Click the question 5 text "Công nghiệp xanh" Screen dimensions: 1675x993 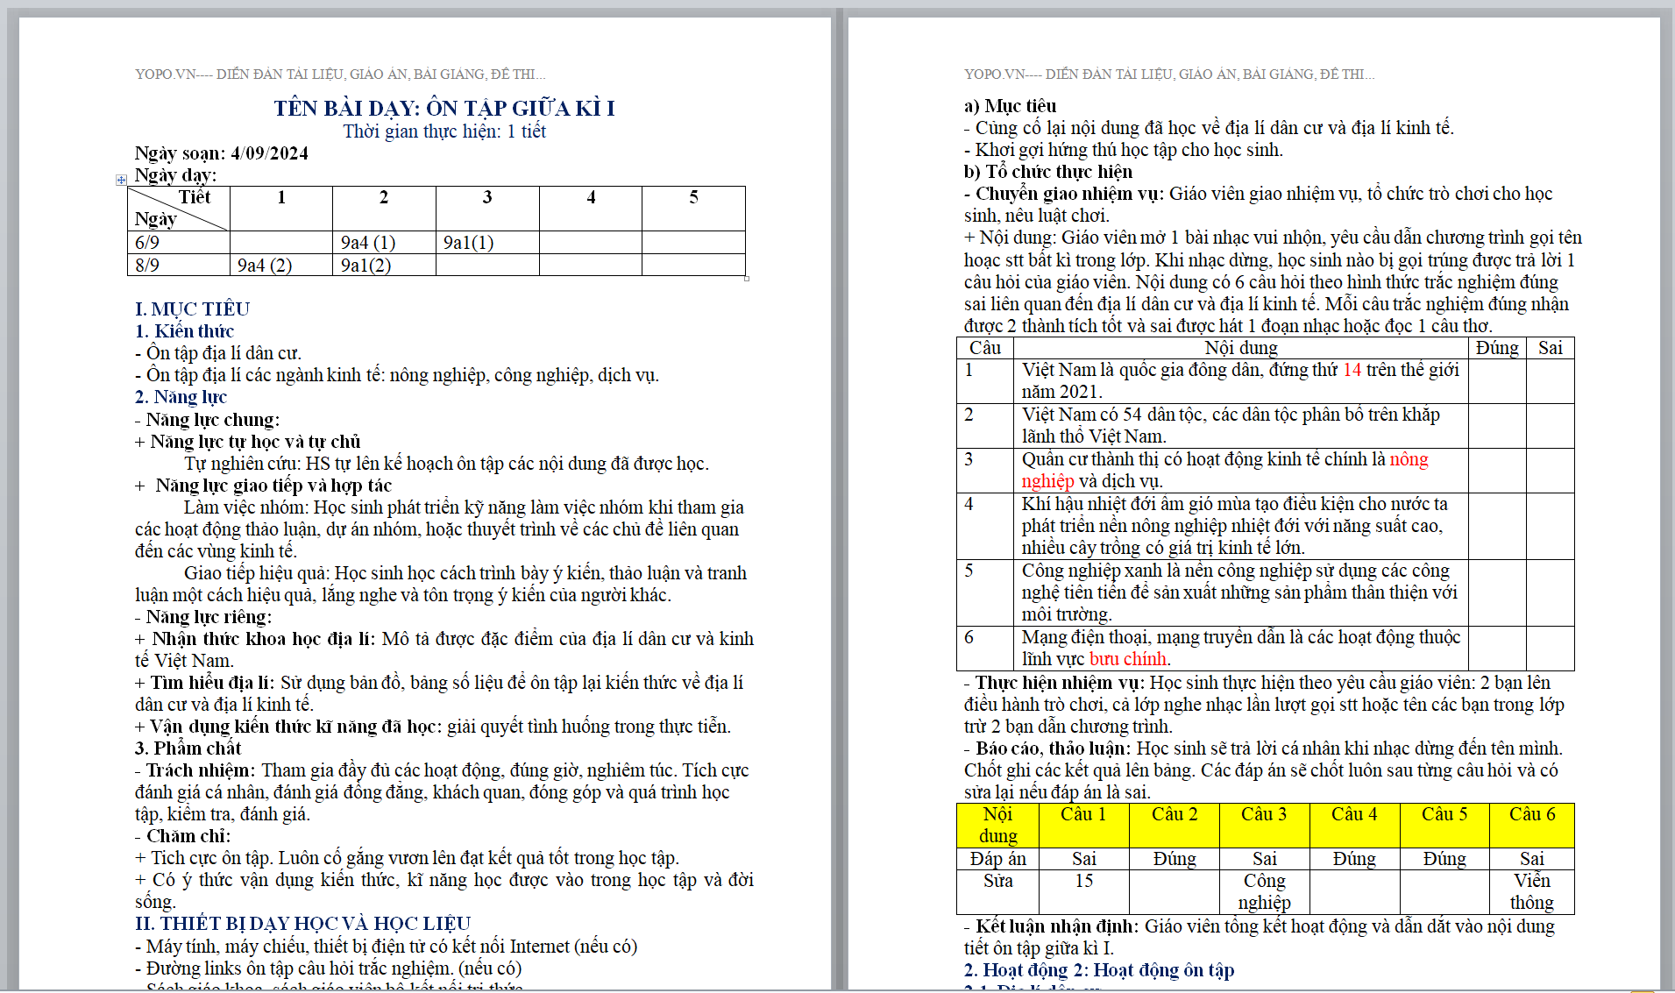tap(1239, 592)
